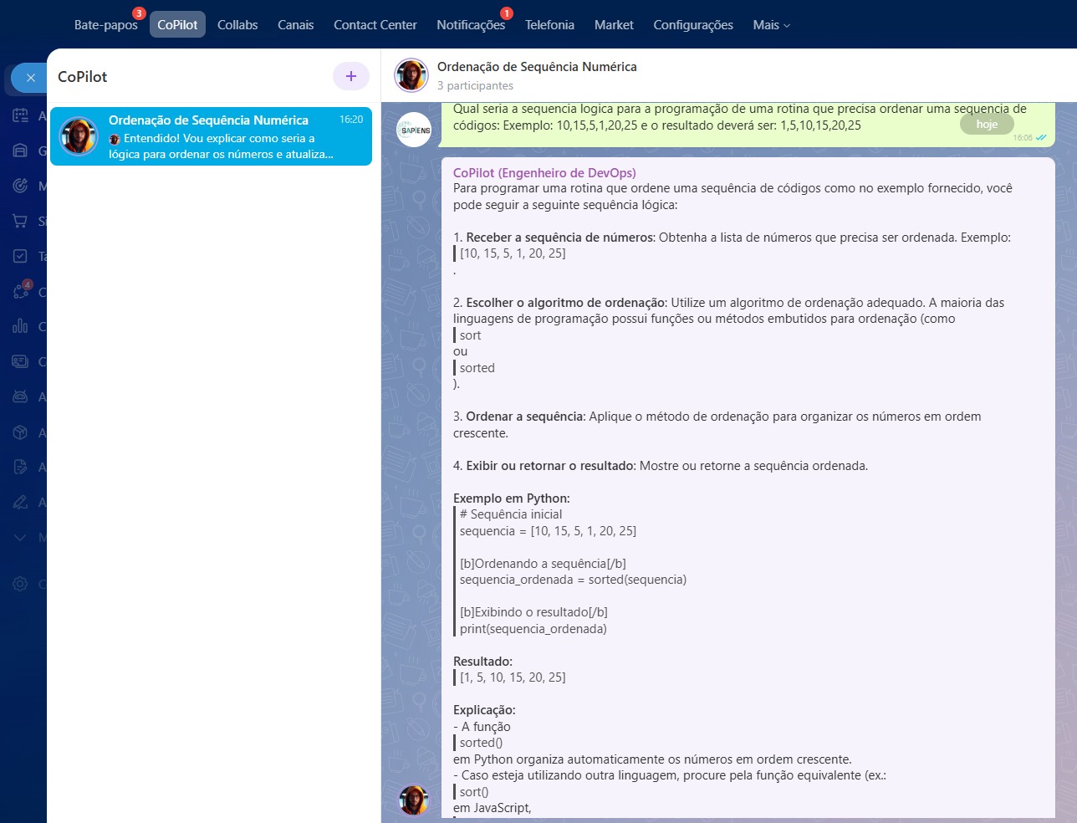Open the tasks checkmark icon in sidebar
1077x823 pixels.
tap(20, 256)
